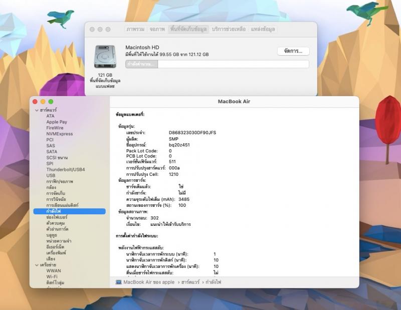Open กราฟิก/จอภาพ in the sidebar
The image size is (401, 310).
tap(60, 181)
